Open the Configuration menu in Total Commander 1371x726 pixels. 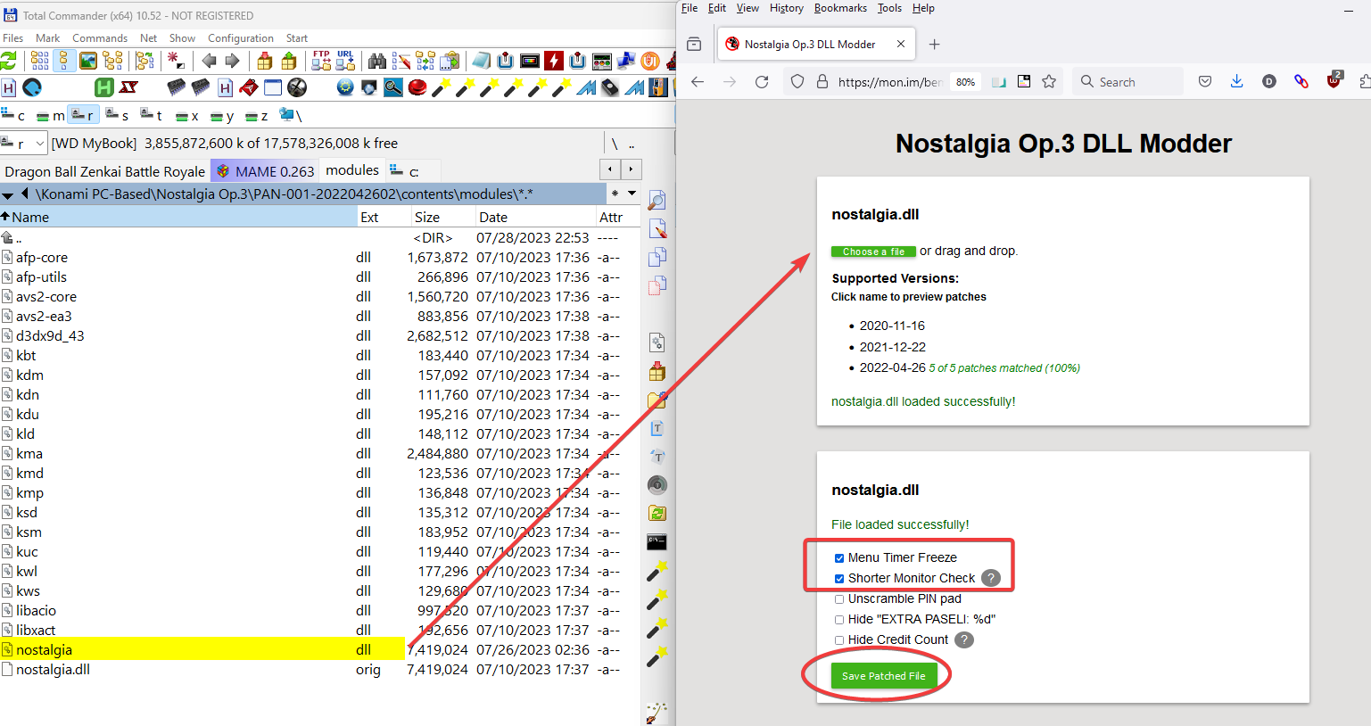[241, 38]
